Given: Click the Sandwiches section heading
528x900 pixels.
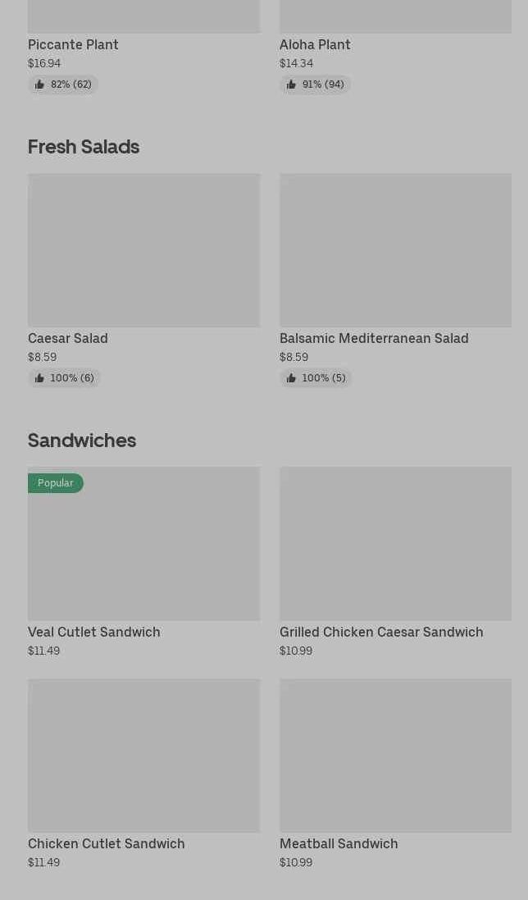Looking at the screenshot, I should tap(82, 441).
